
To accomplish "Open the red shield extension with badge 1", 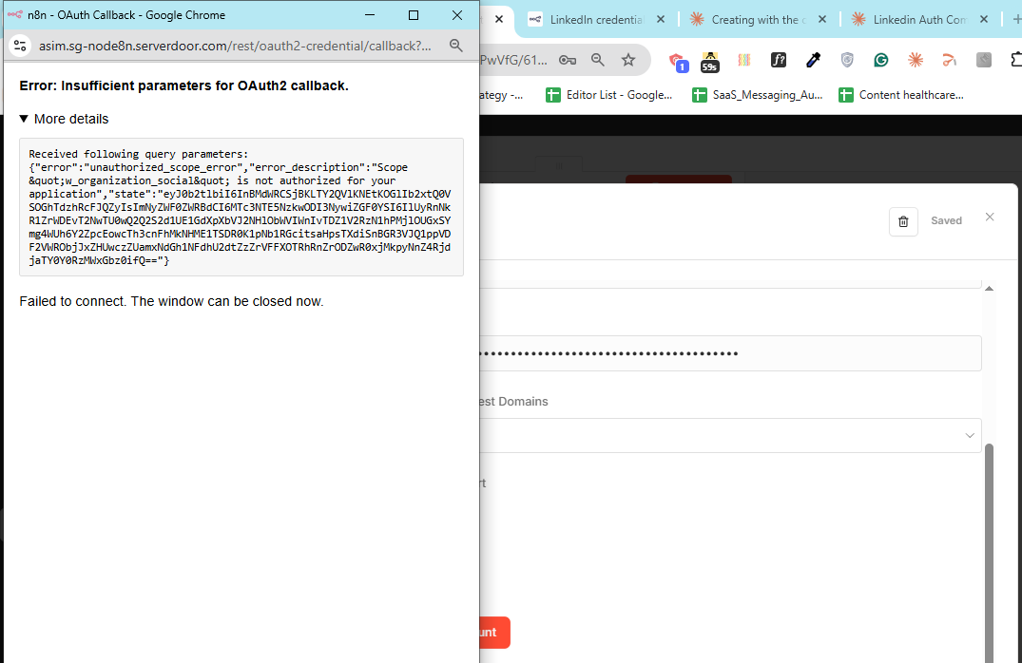I will (679, 62).
